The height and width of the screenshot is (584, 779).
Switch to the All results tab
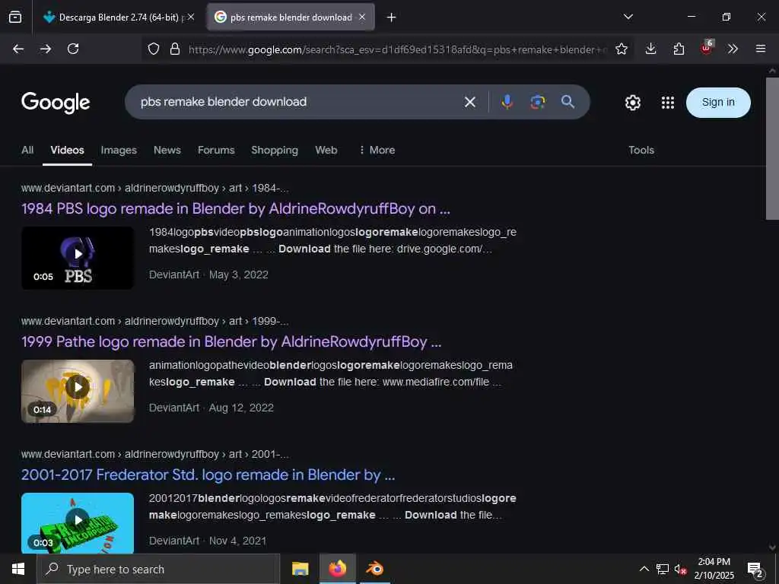pyautogui.click(x=27, y=150)
